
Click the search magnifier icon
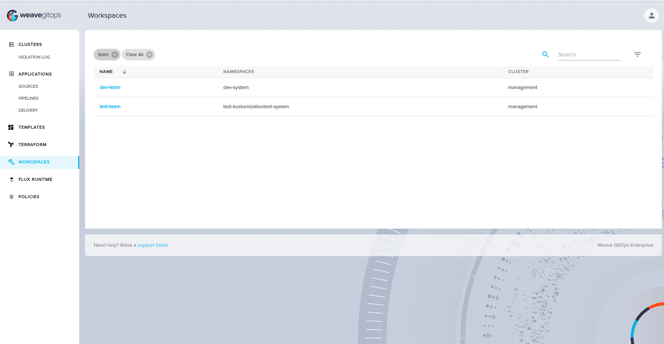545,55
